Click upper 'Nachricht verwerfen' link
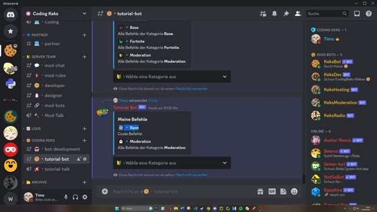The height and width of the screenshot is (212, 377). click(192, 89)
